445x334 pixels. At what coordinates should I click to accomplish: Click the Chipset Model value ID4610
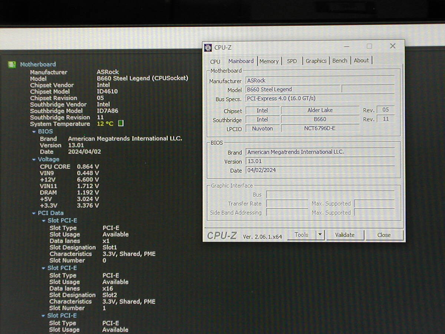click(107, 92)
